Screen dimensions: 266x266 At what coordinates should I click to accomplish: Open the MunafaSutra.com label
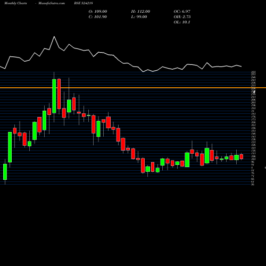pos(52,3)
